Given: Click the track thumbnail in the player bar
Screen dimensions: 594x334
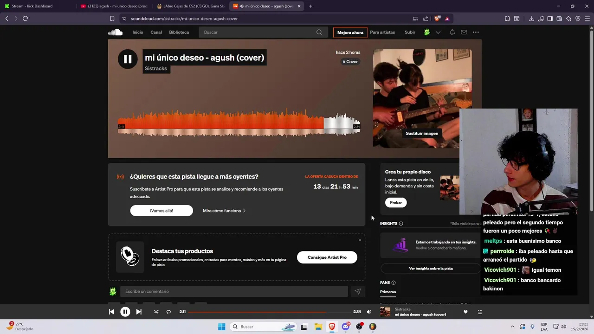Looking at the screenshot, I should 385,312.
